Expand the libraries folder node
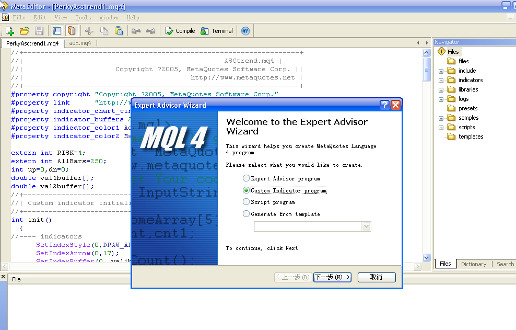The height and width of the screenshot is (330, 516). 441,90
